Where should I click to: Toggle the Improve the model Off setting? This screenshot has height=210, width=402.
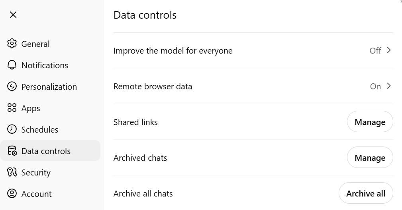pos(375,50)
